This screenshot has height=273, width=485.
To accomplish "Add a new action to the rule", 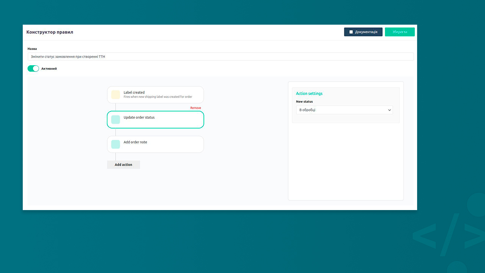I will (124, 165).
